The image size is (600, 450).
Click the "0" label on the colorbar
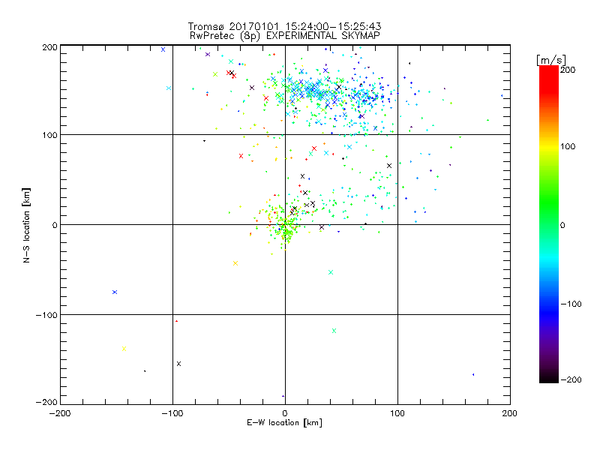tap(562, 225)
